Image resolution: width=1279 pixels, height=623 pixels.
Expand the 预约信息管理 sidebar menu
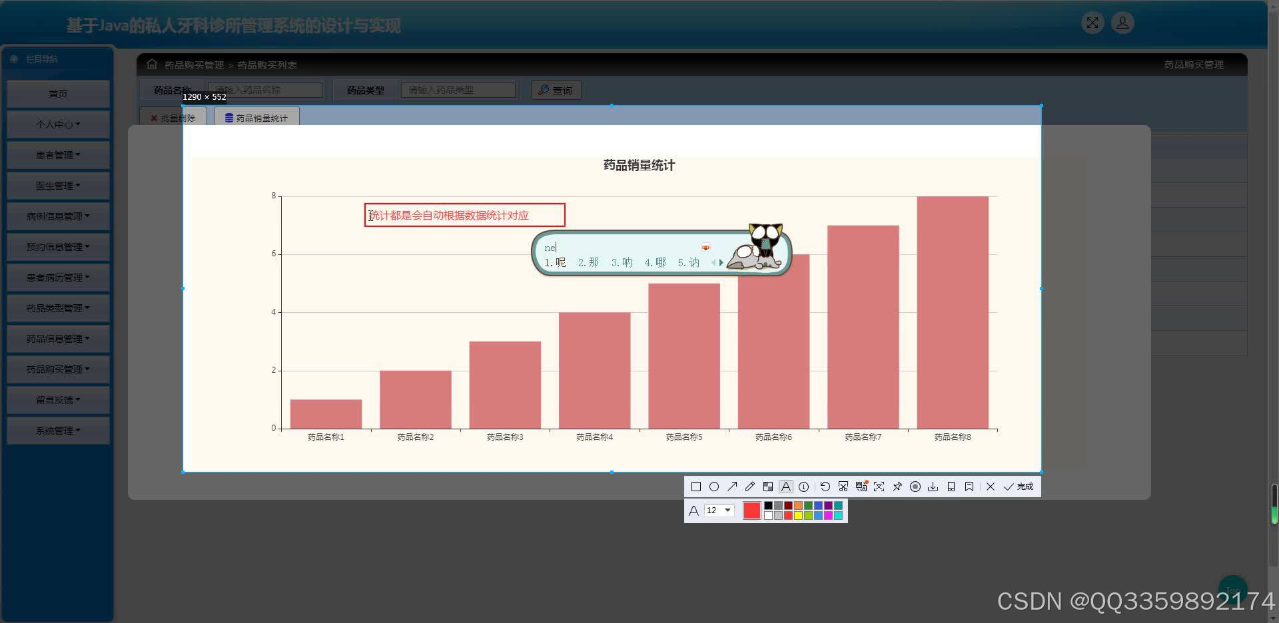coord(58,247)
